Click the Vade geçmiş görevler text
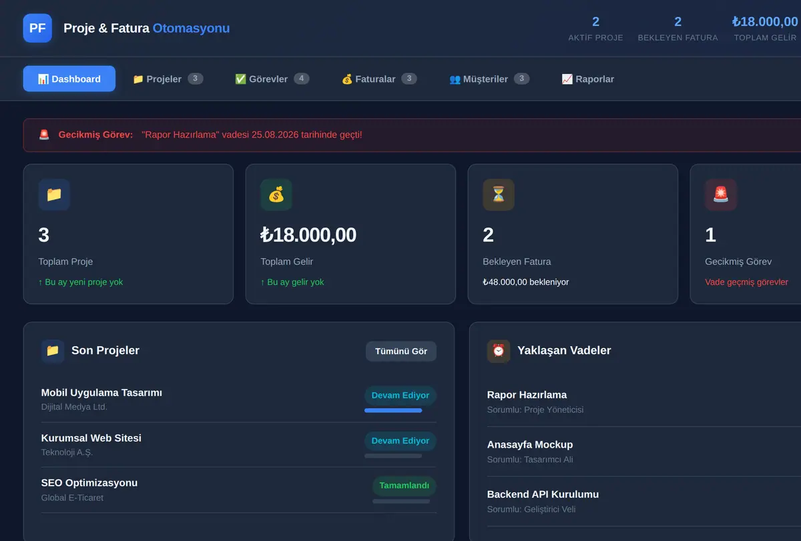The image size is (801, 541). point(746,282)
